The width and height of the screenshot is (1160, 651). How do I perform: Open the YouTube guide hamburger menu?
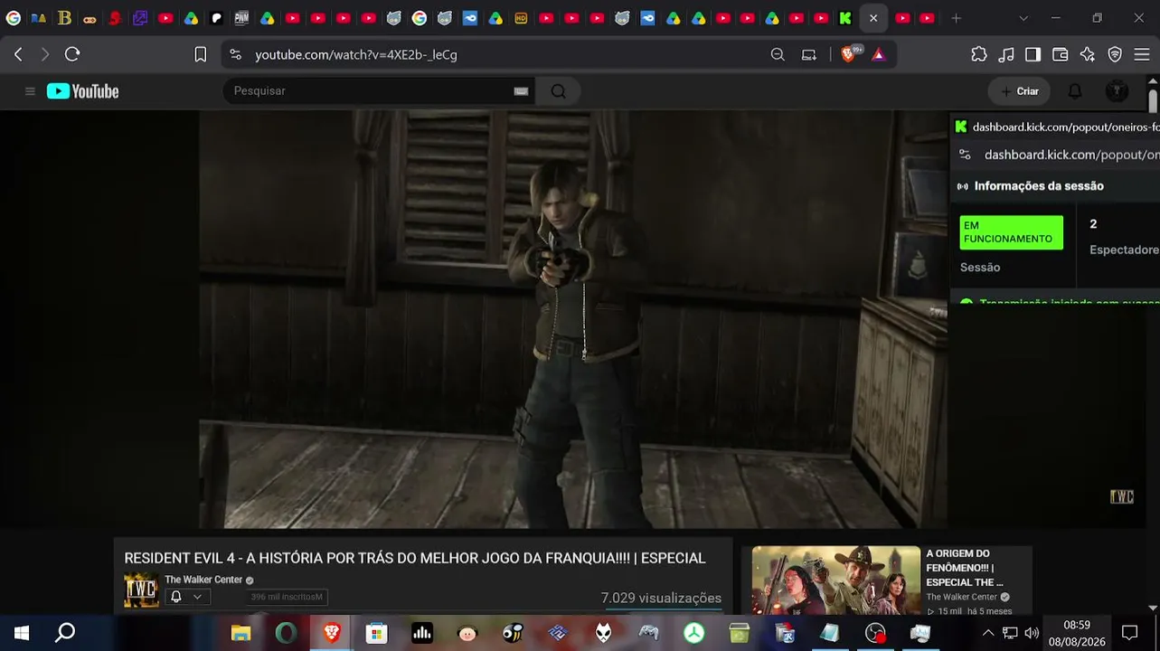click(30, 91)
